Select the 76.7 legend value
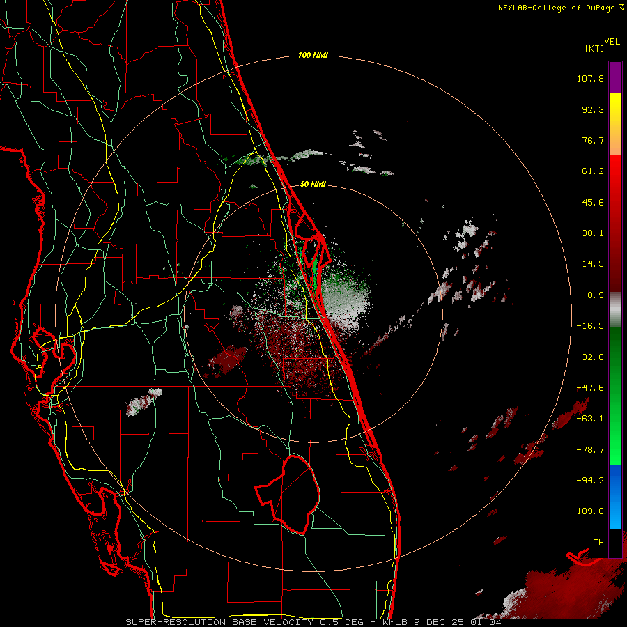This screenshot has height=627, width=627. (x=593, y=140)
